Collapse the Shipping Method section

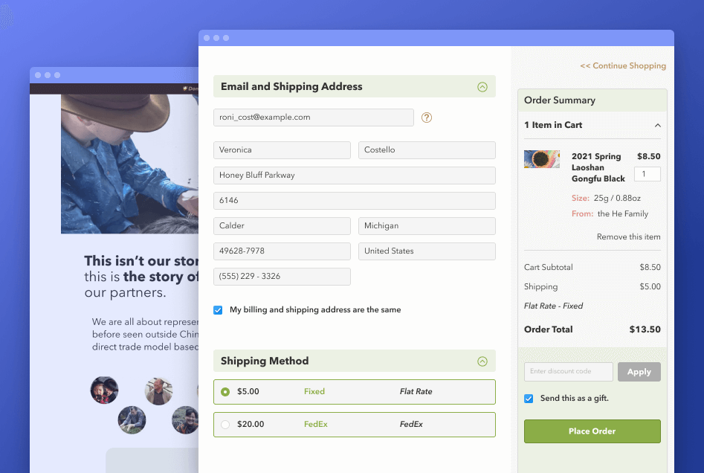point(484,361)
